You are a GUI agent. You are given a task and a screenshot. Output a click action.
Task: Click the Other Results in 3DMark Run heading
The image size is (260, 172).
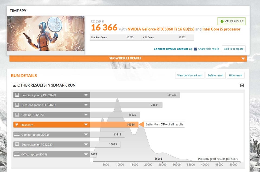pyautogui.click(x=46, y=85)
